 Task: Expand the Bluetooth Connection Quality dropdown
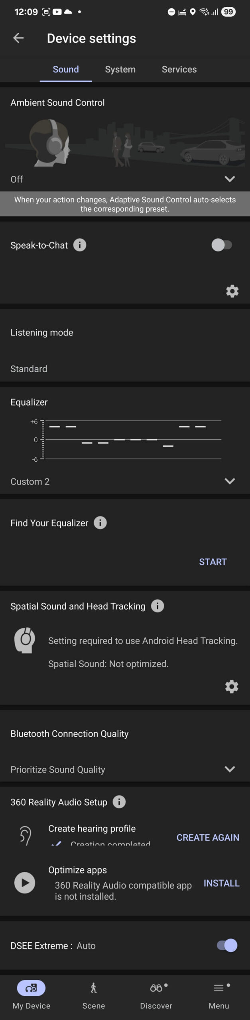point(230,769)
